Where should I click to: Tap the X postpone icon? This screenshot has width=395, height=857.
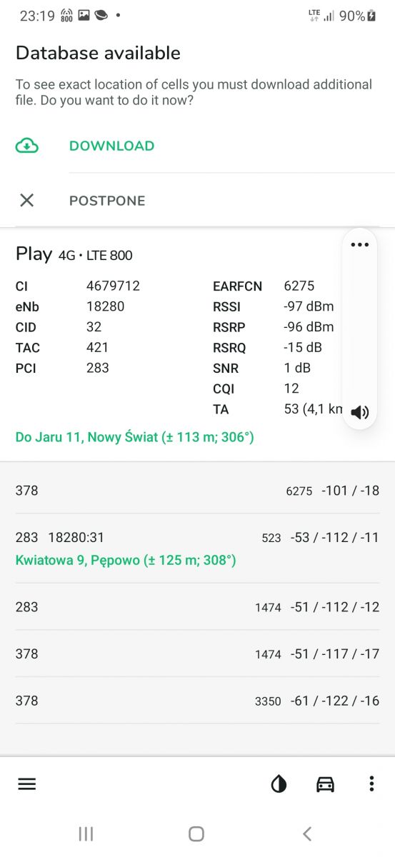click(27, 201)
